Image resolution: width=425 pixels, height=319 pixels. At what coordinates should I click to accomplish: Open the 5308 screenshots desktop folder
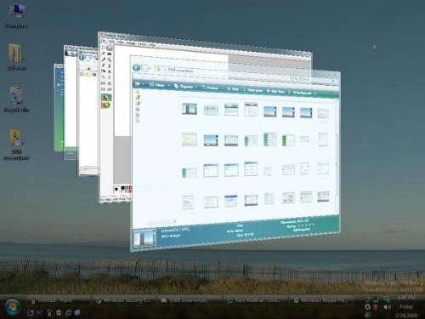click(x=16, y=145)
